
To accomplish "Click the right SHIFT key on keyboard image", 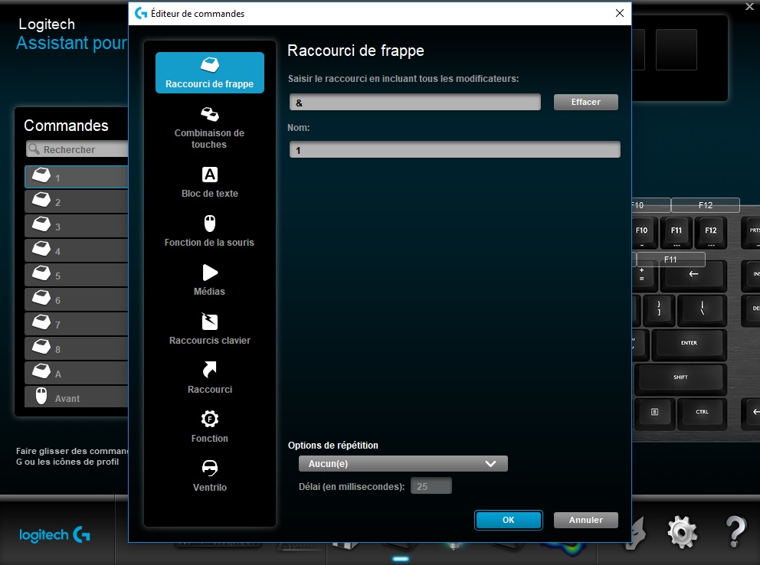I will click(x=680, y=378).
